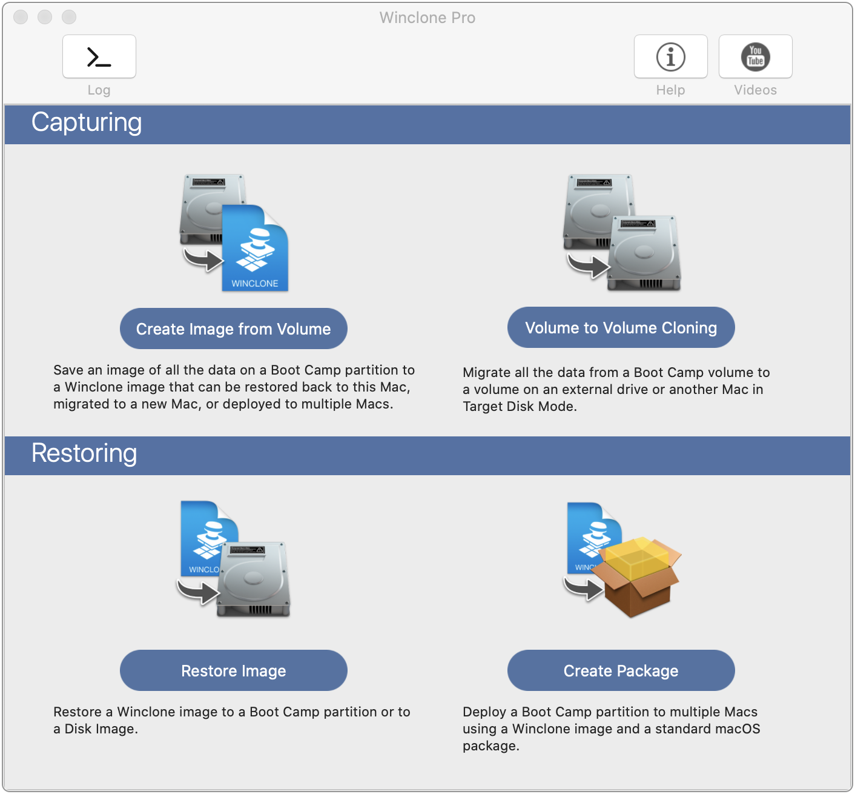
Task: Click the cardboard box package icon
Action: click(622, 560)
